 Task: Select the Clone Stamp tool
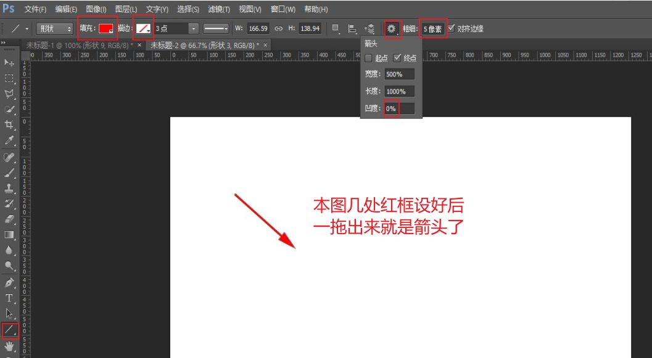click(9, 188)
